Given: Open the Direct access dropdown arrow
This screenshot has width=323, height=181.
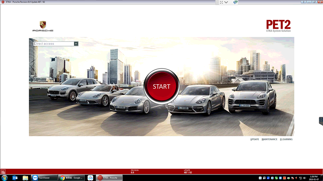Looking at the screenshot, I should [x=76, y=44].
